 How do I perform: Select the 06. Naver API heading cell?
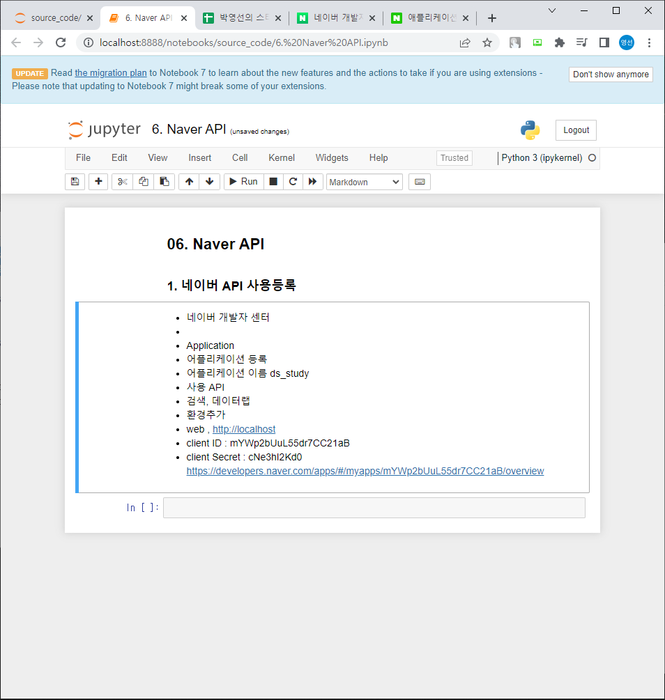(x=215, y=244)
